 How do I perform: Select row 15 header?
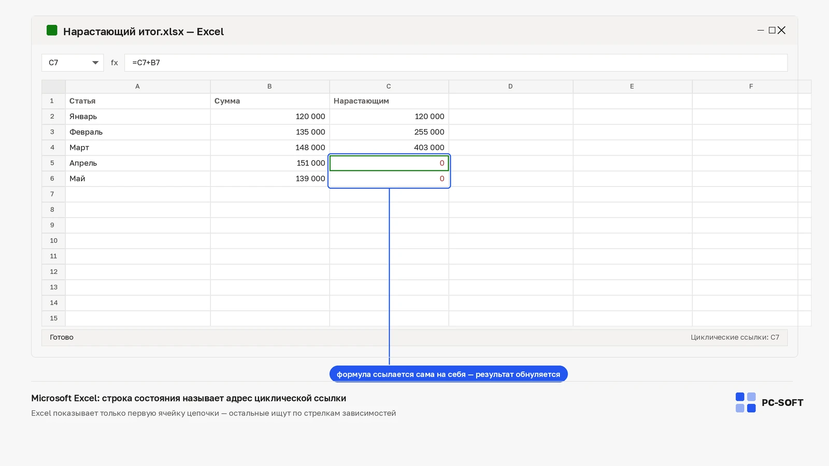tap(53, 318)
